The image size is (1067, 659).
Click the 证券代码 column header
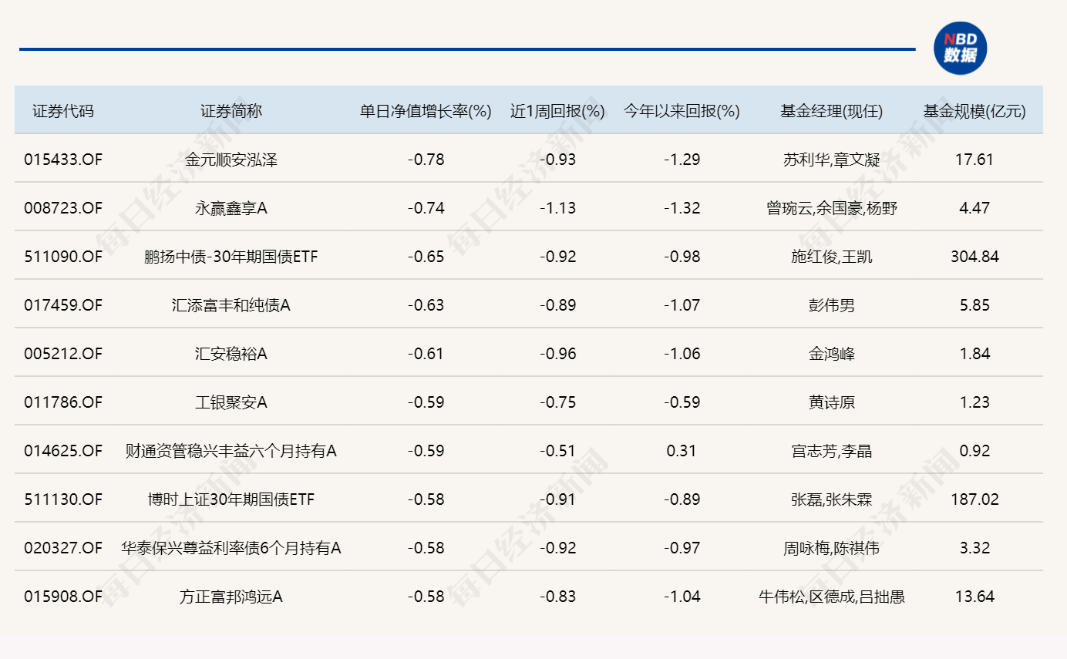(63, 111)
